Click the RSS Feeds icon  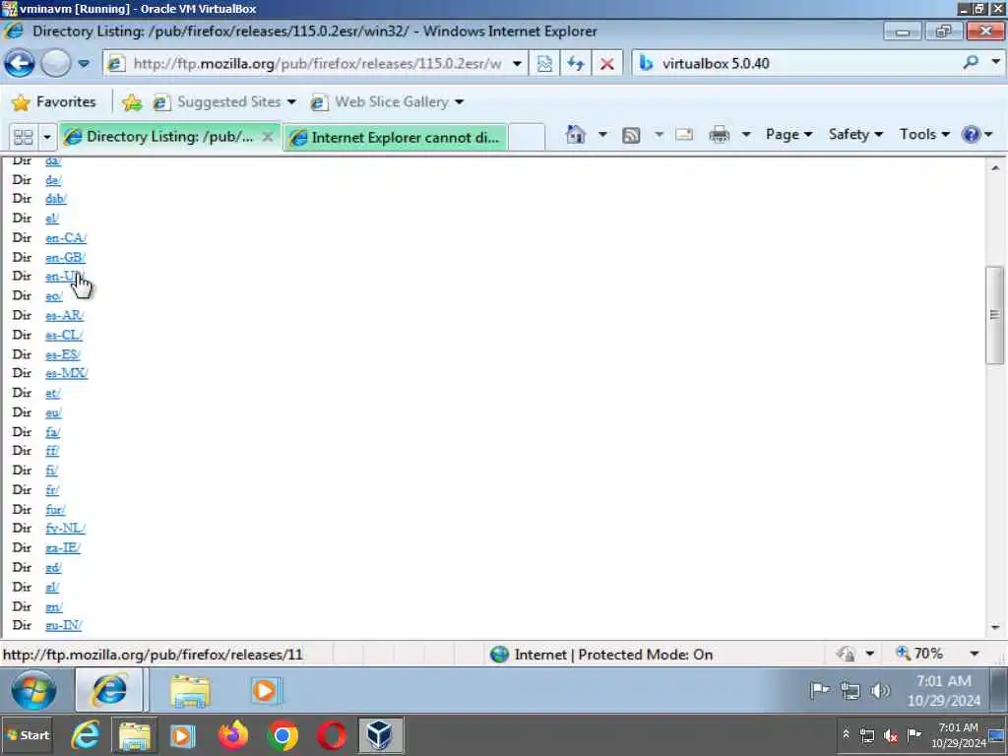coord(631,135)
